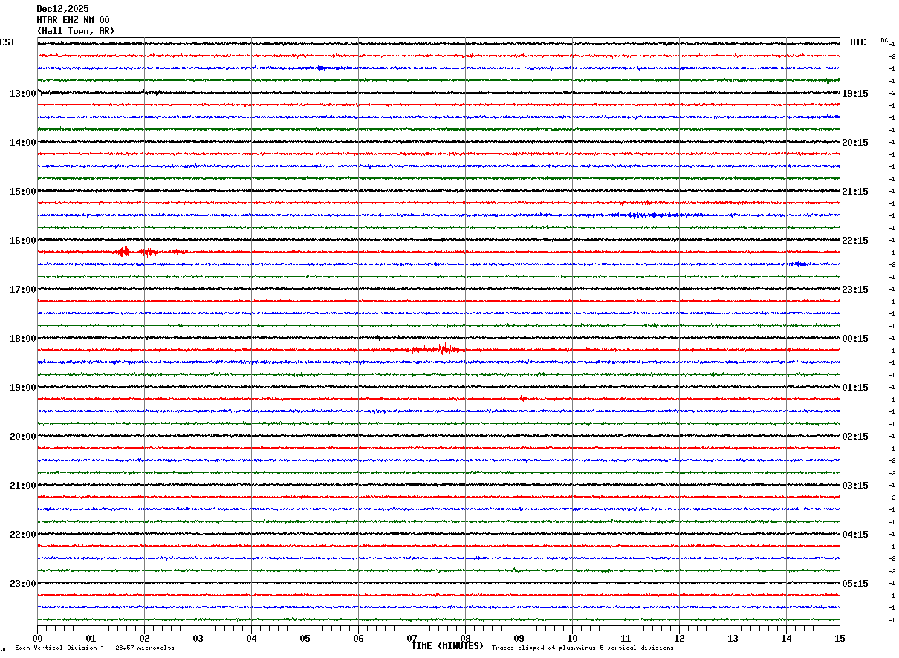899x658 pixels.
Task: Select the 13:00 CST time label
Action: tap(23, 94)
